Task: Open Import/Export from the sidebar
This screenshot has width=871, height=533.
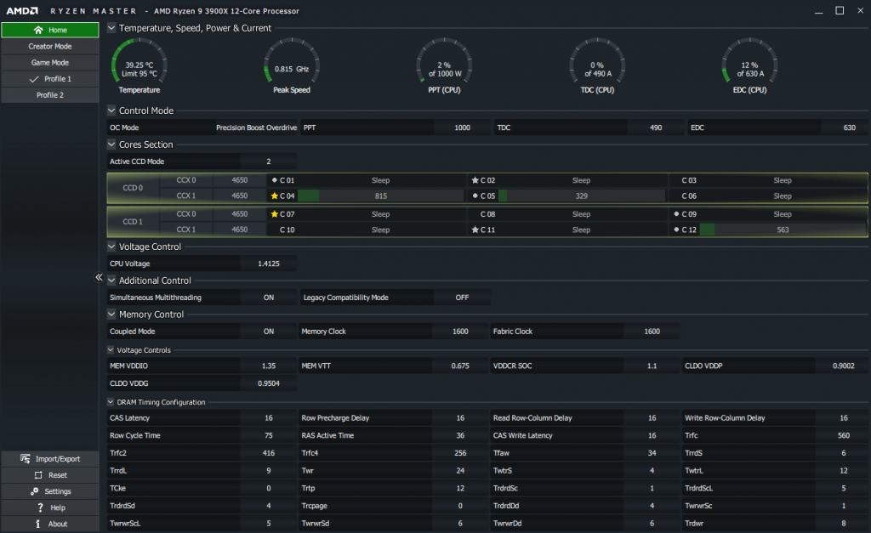Action: [50, 458]
